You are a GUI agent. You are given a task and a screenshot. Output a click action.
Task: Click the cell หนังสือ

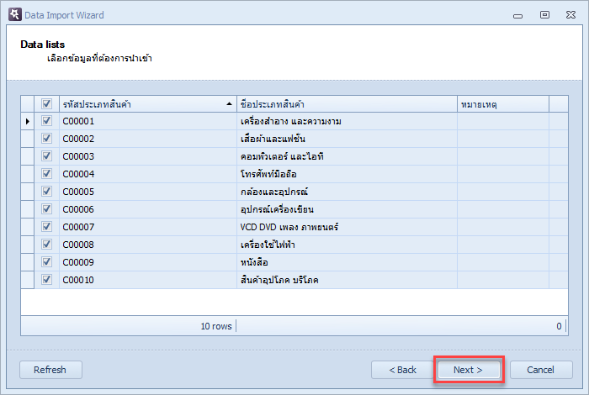pos(347,262)
